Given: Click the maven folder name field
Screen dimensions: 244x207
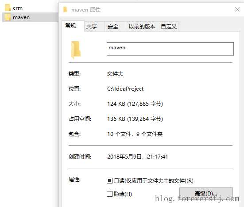Looking at the screenshot, I should (x=170, y=49).
